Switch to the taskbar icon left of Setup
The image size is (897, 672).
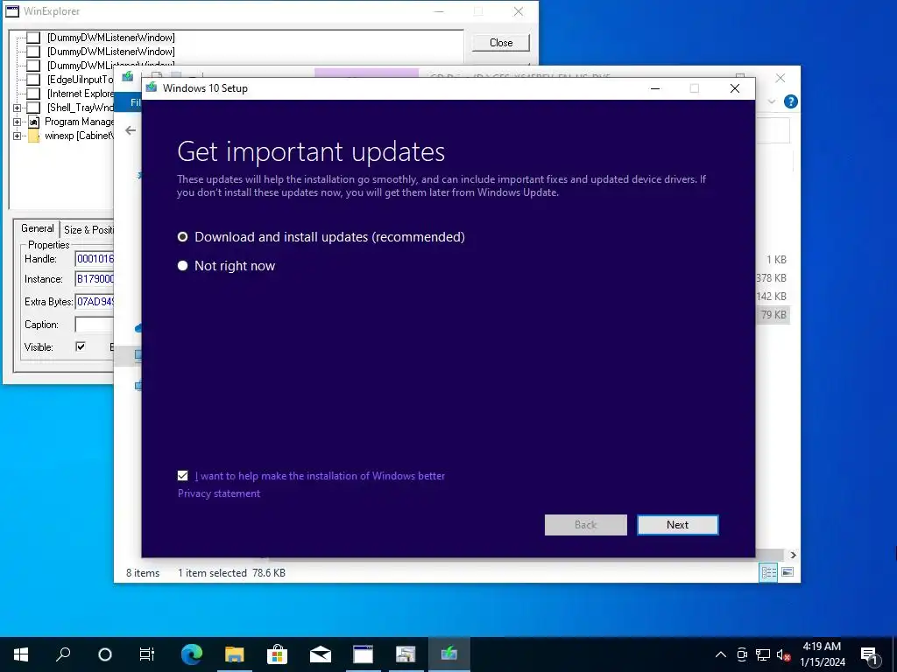[x=406, y=654]
